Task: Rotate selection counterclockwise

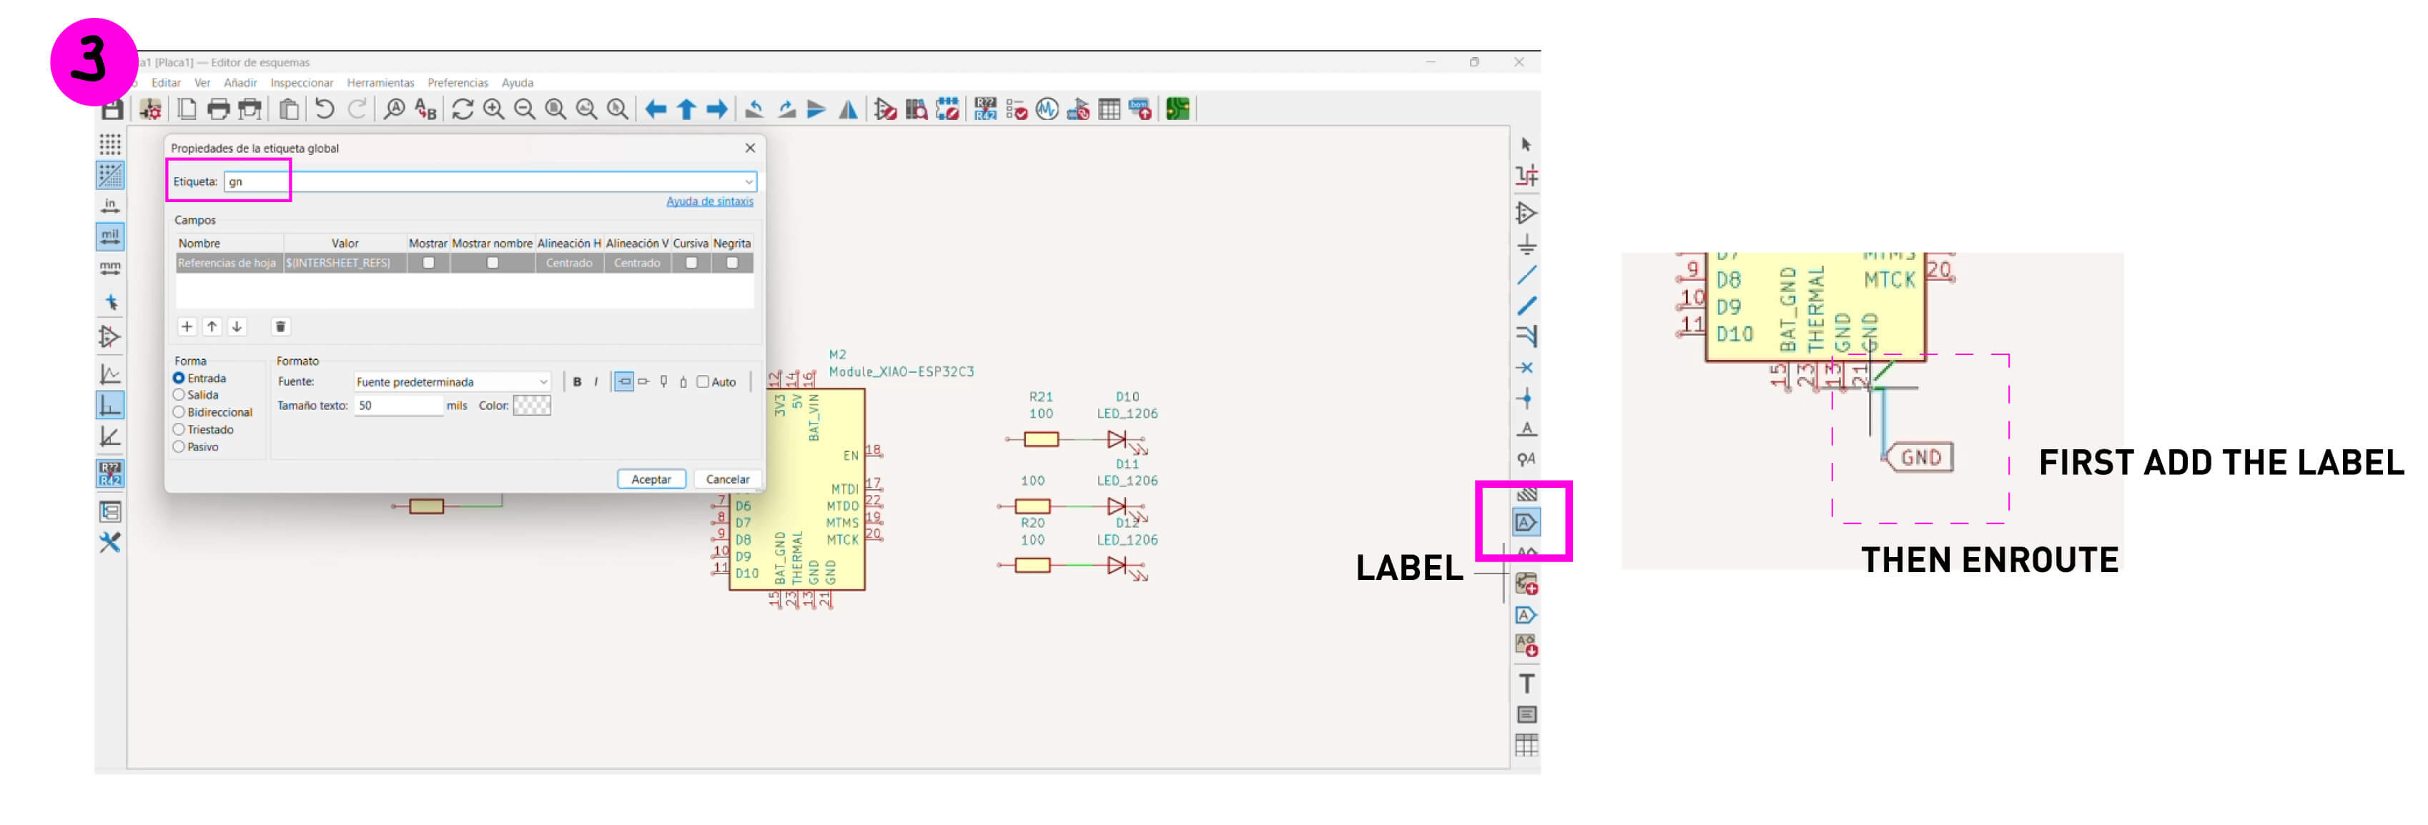Action: 754,109
